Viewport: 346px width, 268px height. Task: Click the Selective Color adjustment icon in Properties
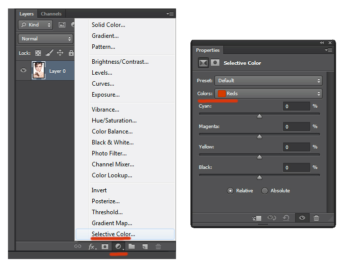pos(203,63)
